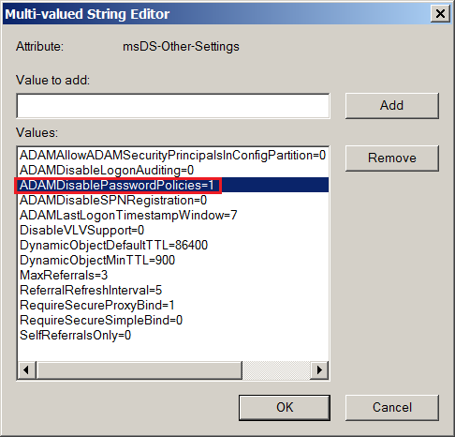Select ADAMLastLogonTimestampWindow=7 value
This screenshot has width=455, height=437.
173,215
